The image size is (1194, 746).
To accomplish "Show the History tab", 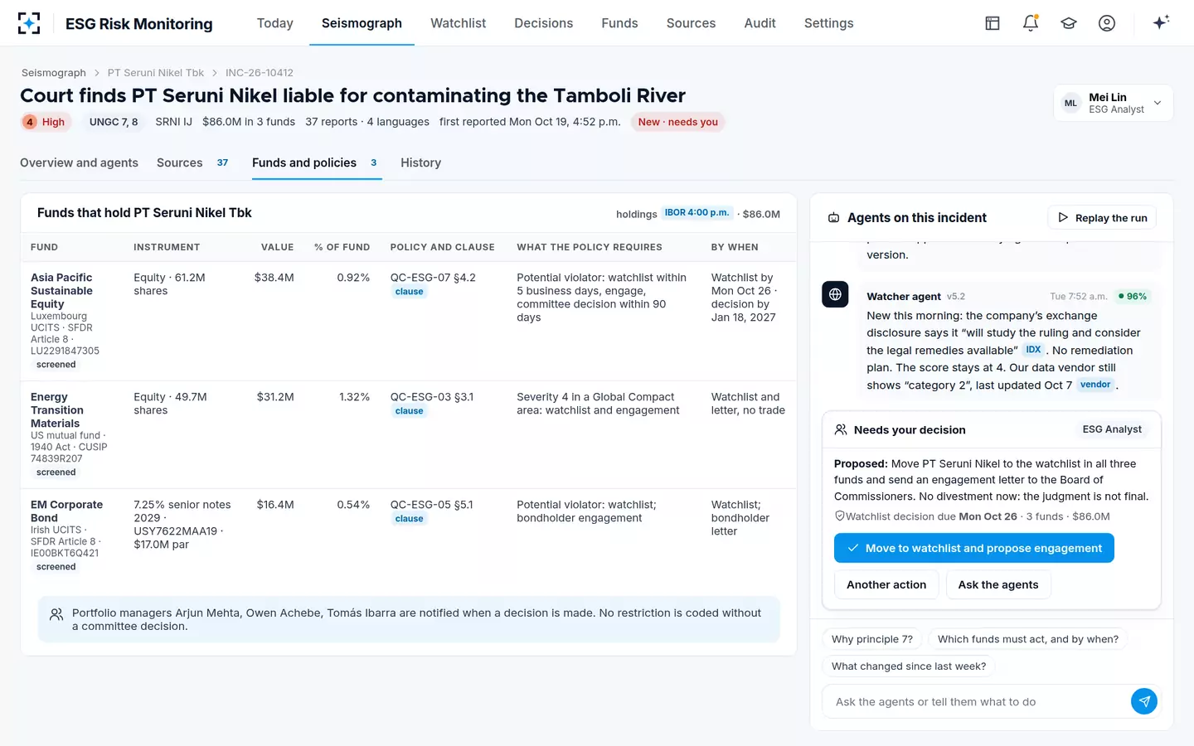I will pos(420,162).
